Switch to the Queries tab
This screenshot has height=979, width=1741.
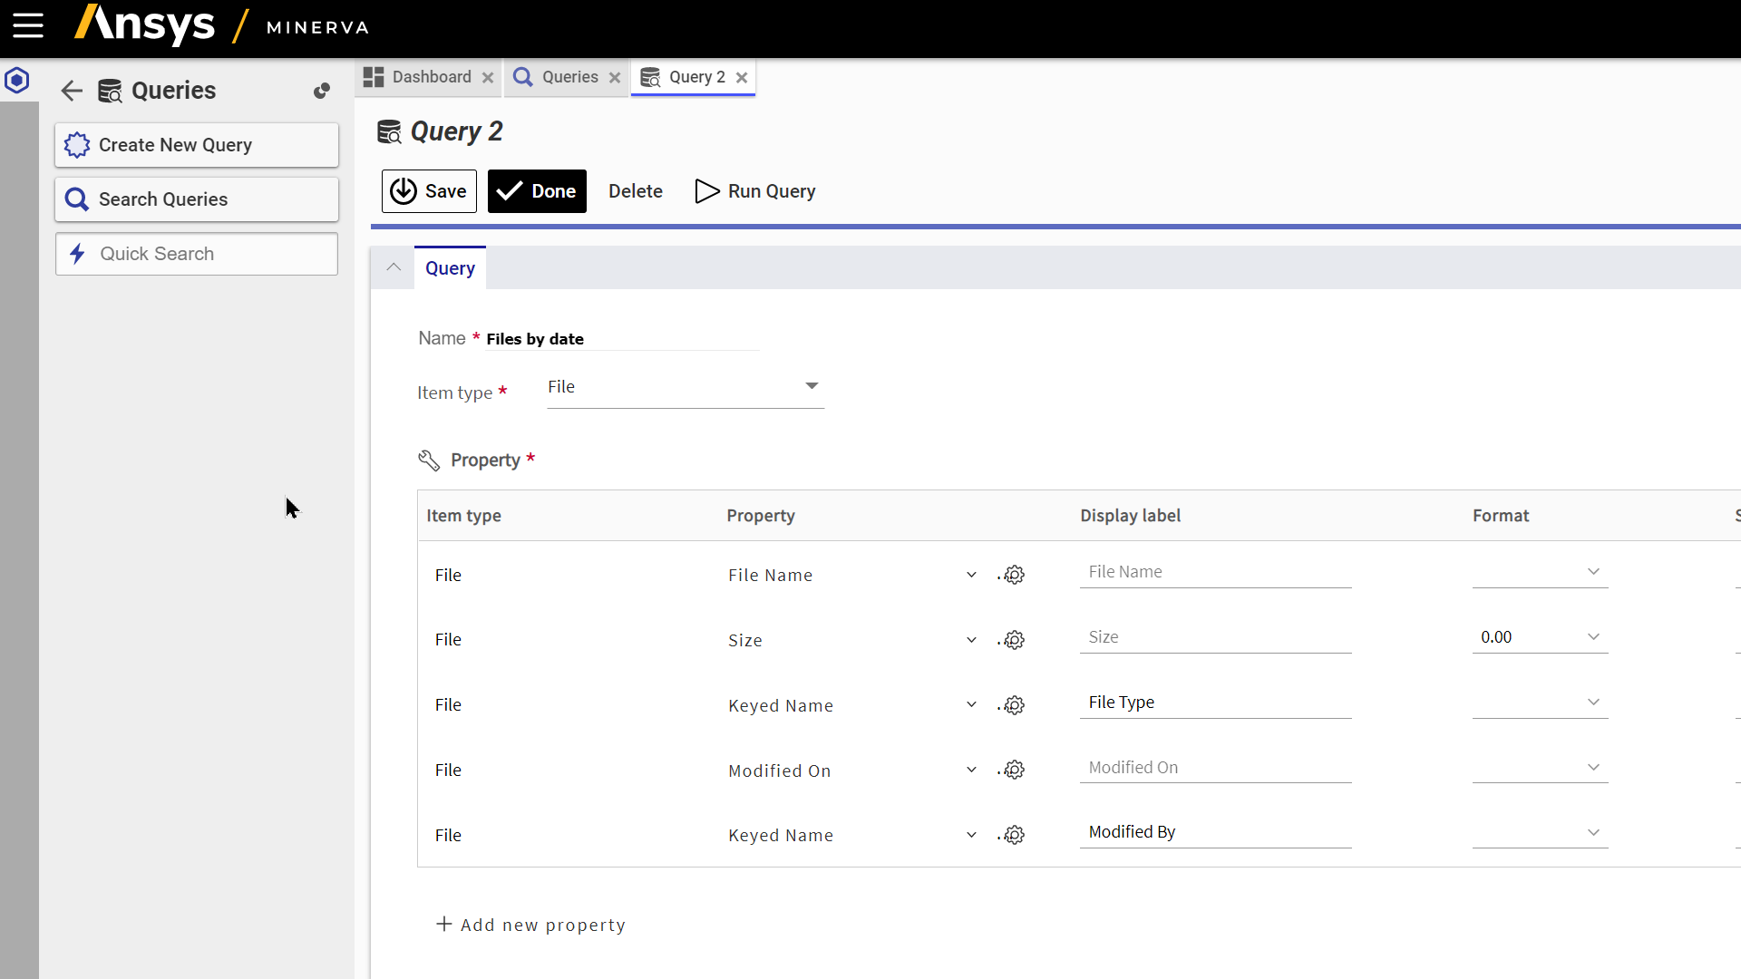(x=558, y=77)
